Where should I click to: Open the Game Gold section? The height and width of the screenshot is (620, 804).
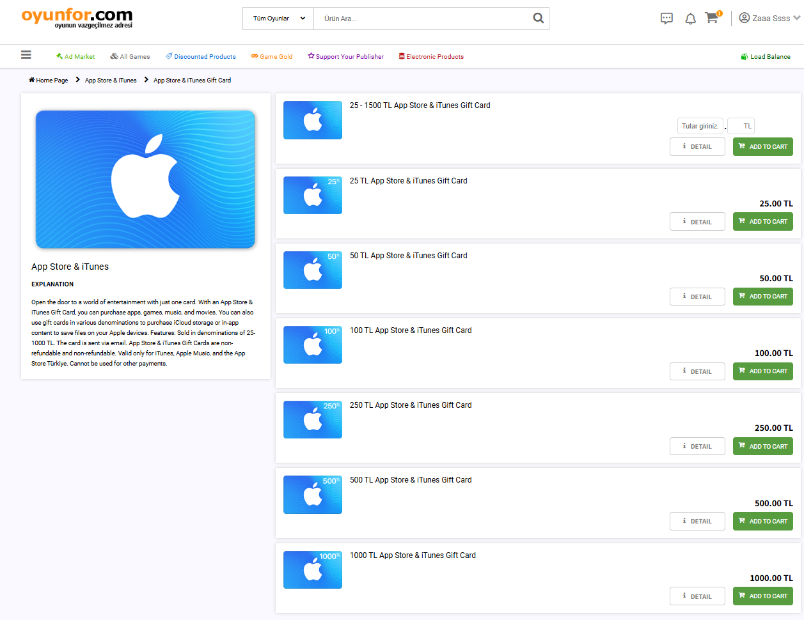pos(272,56)
